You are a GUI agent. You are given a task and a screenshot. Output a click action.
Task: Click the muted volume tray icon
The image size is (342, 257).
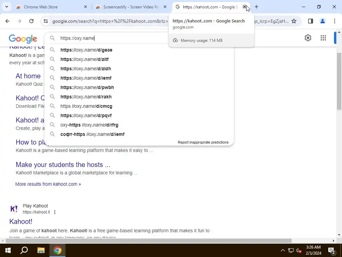point(299,250)
